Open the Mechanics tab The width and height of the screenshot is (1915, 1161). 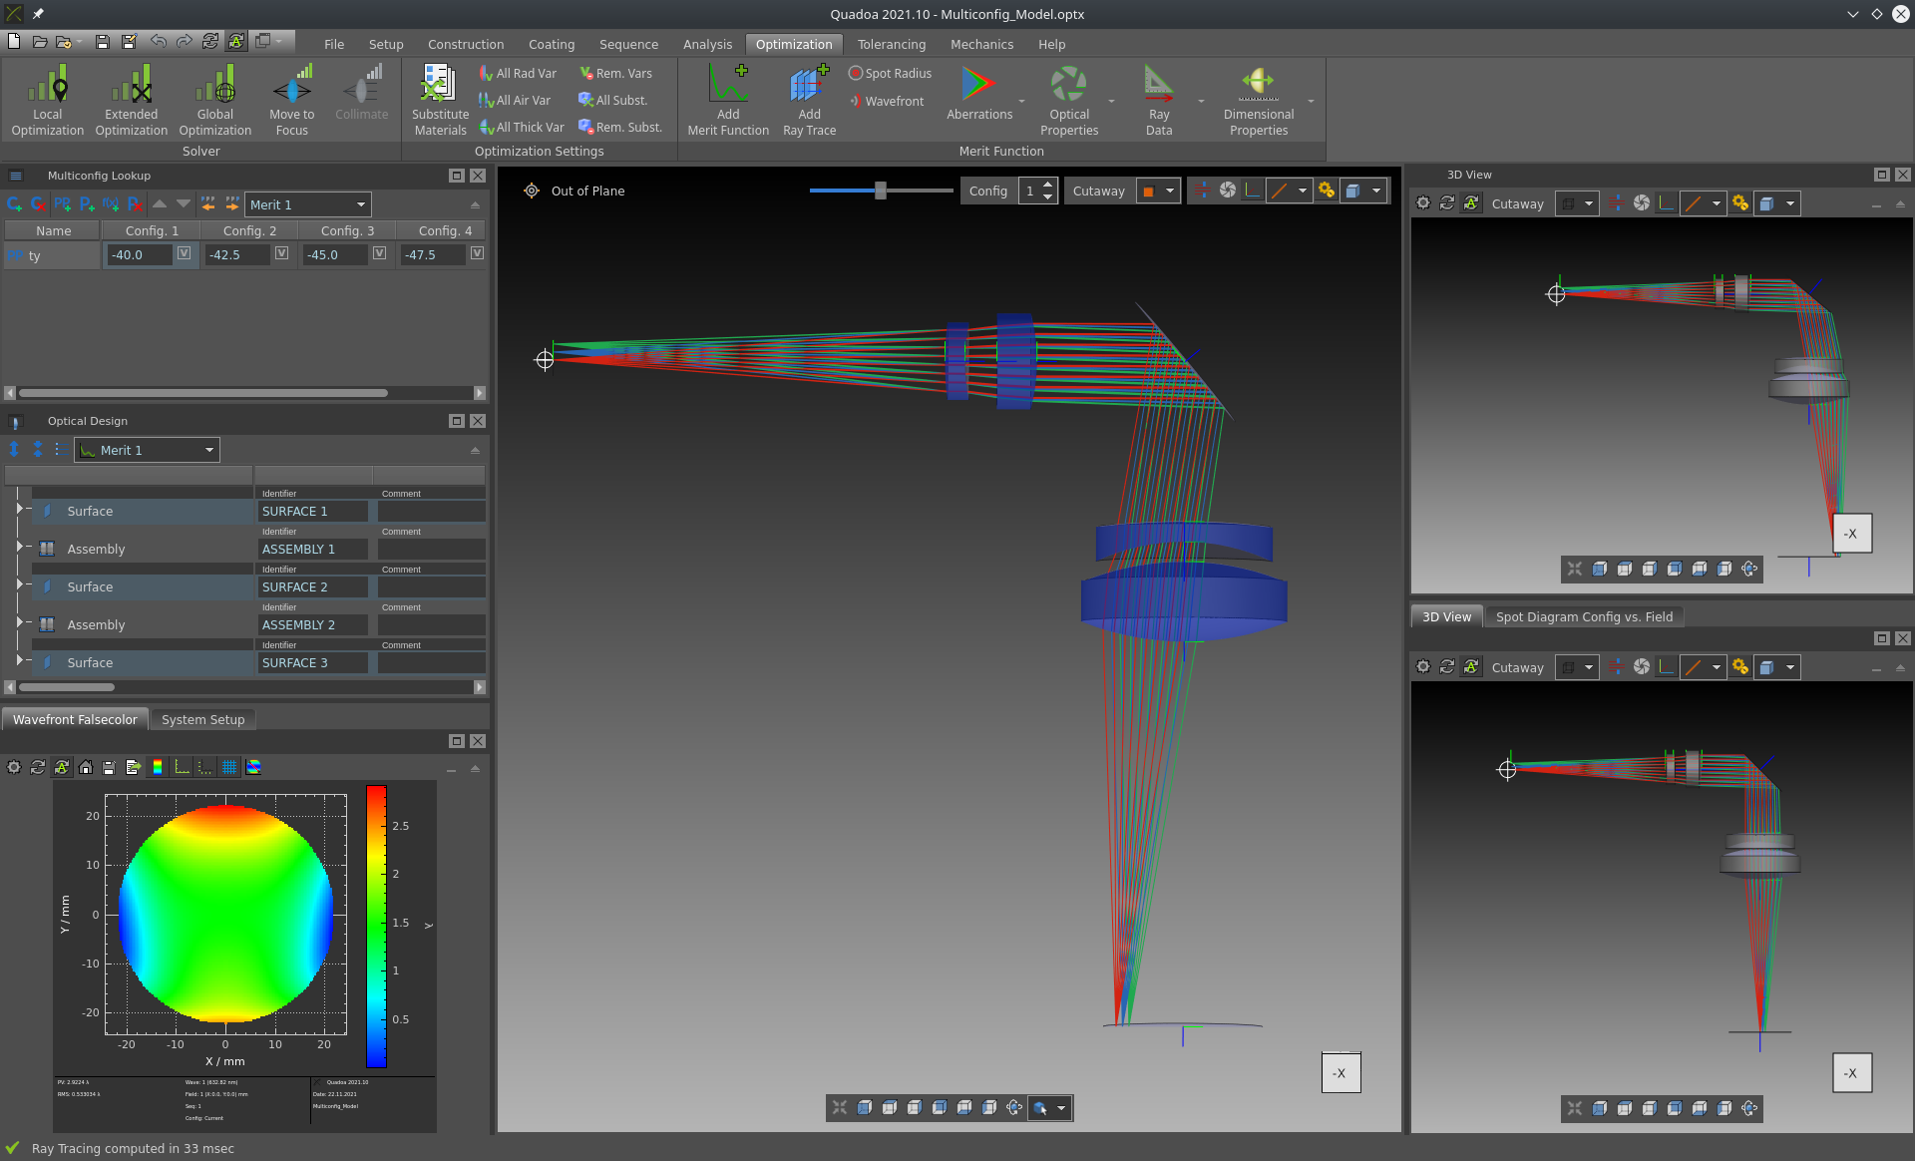click(981, 44)
